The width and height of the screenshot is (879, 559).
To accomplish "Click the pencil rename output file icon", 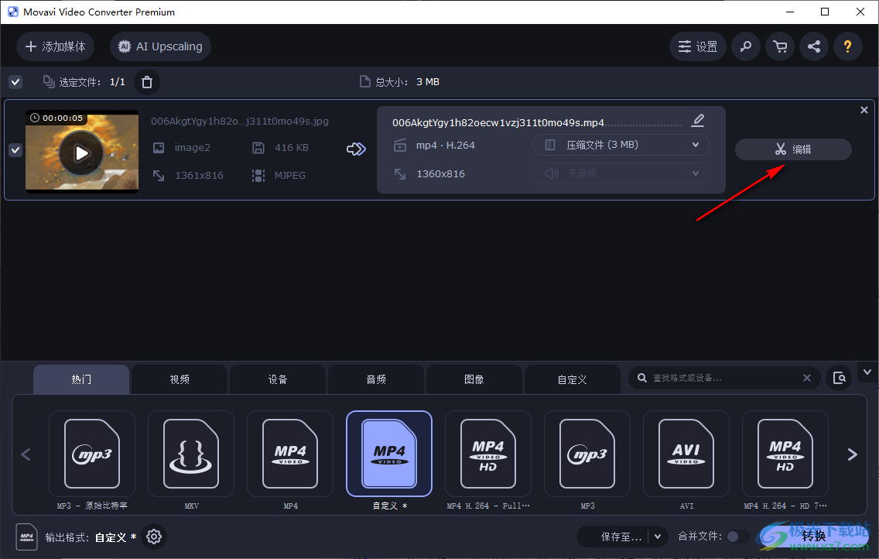I will click(x=698, y=121).
